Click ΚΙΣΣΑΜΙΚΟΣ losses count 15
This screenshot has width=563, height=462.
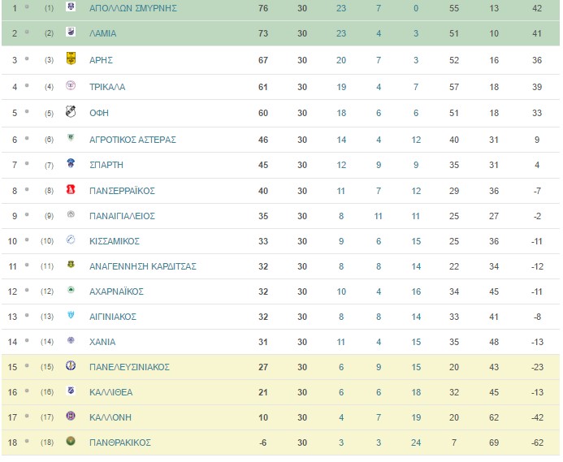click(416, 241)
